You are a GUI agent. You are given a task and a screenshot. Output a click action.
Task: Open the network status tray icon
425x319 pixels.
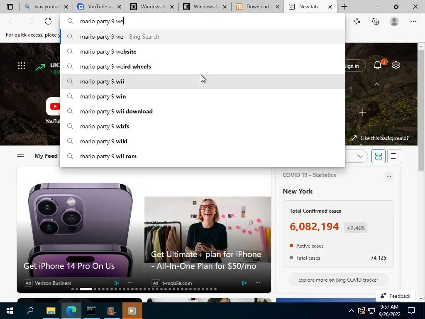(x=371, y=311)
